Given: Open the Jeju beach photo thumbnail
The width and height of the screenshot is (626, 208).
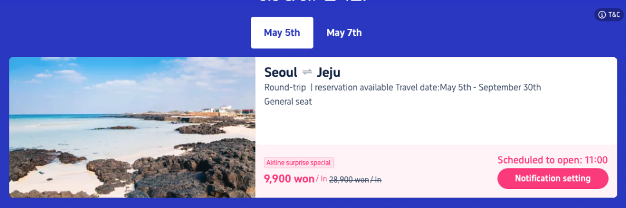Looking at the screenshot, I should click(x=132, y=127).
